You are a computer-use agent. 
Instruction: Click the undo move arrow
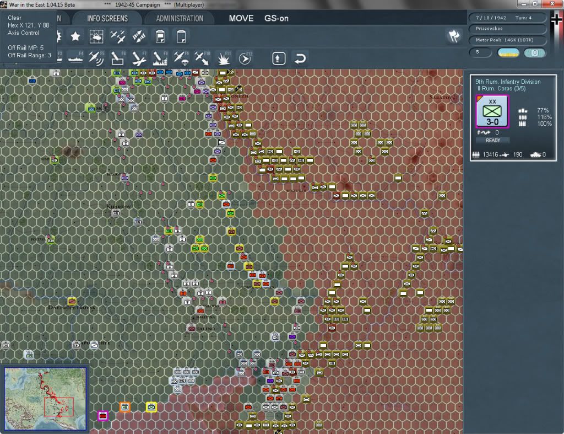(300, 58)
